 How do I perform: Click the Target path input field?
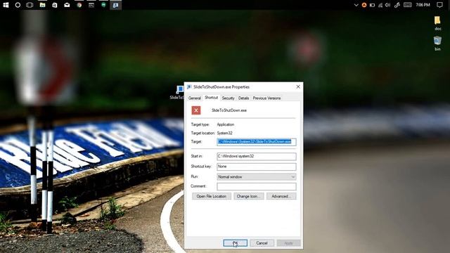[x=256, y=142]
